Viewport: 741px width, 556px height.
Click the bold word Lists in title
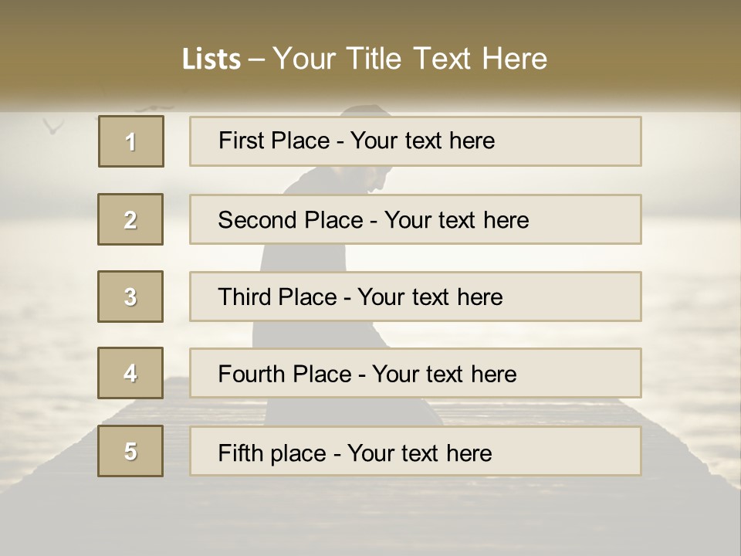tap(211, 59)
